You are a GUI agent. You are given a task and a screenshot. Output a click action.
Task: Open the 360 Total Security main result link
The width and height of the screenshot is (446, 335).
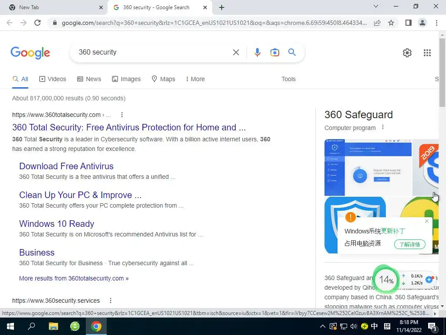[x=129, y=127]
